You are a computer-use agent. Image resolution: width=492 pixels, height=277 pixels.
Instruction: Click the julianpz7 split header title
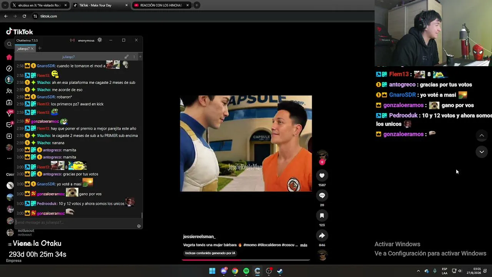pyautogui.click(x=68, y=57)
